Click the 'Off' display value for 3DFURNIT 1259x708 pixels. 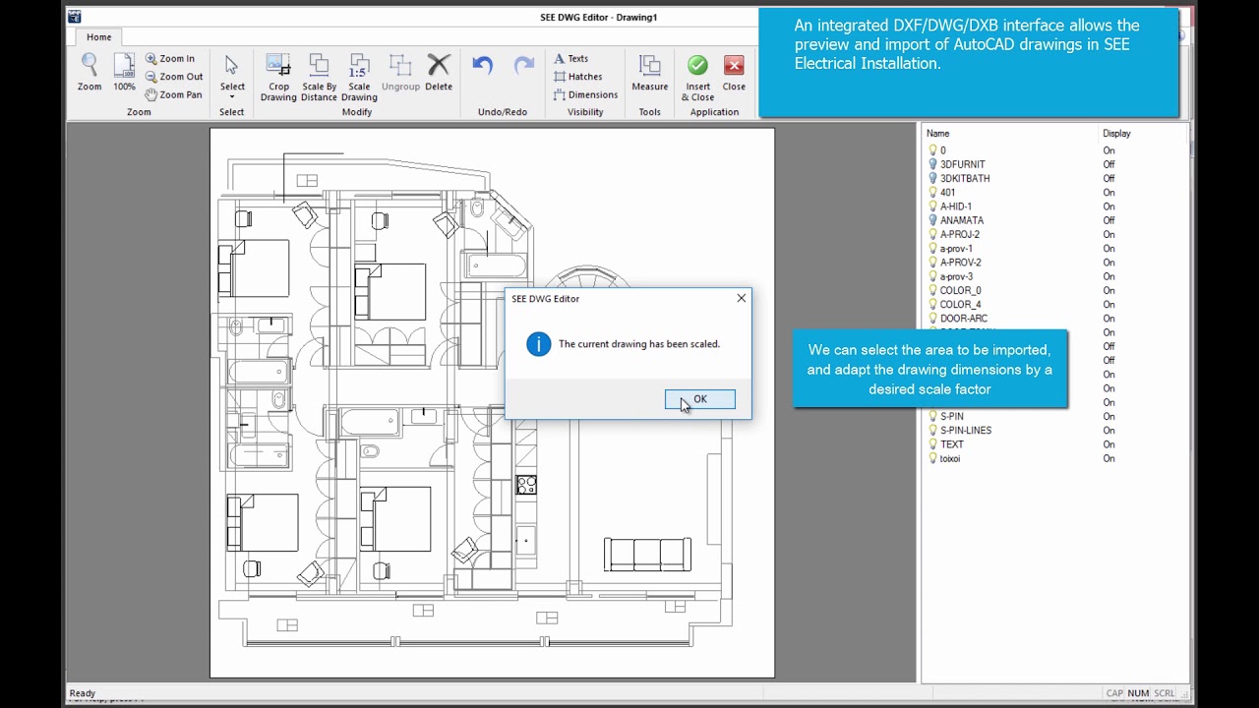click(1109, 164)
